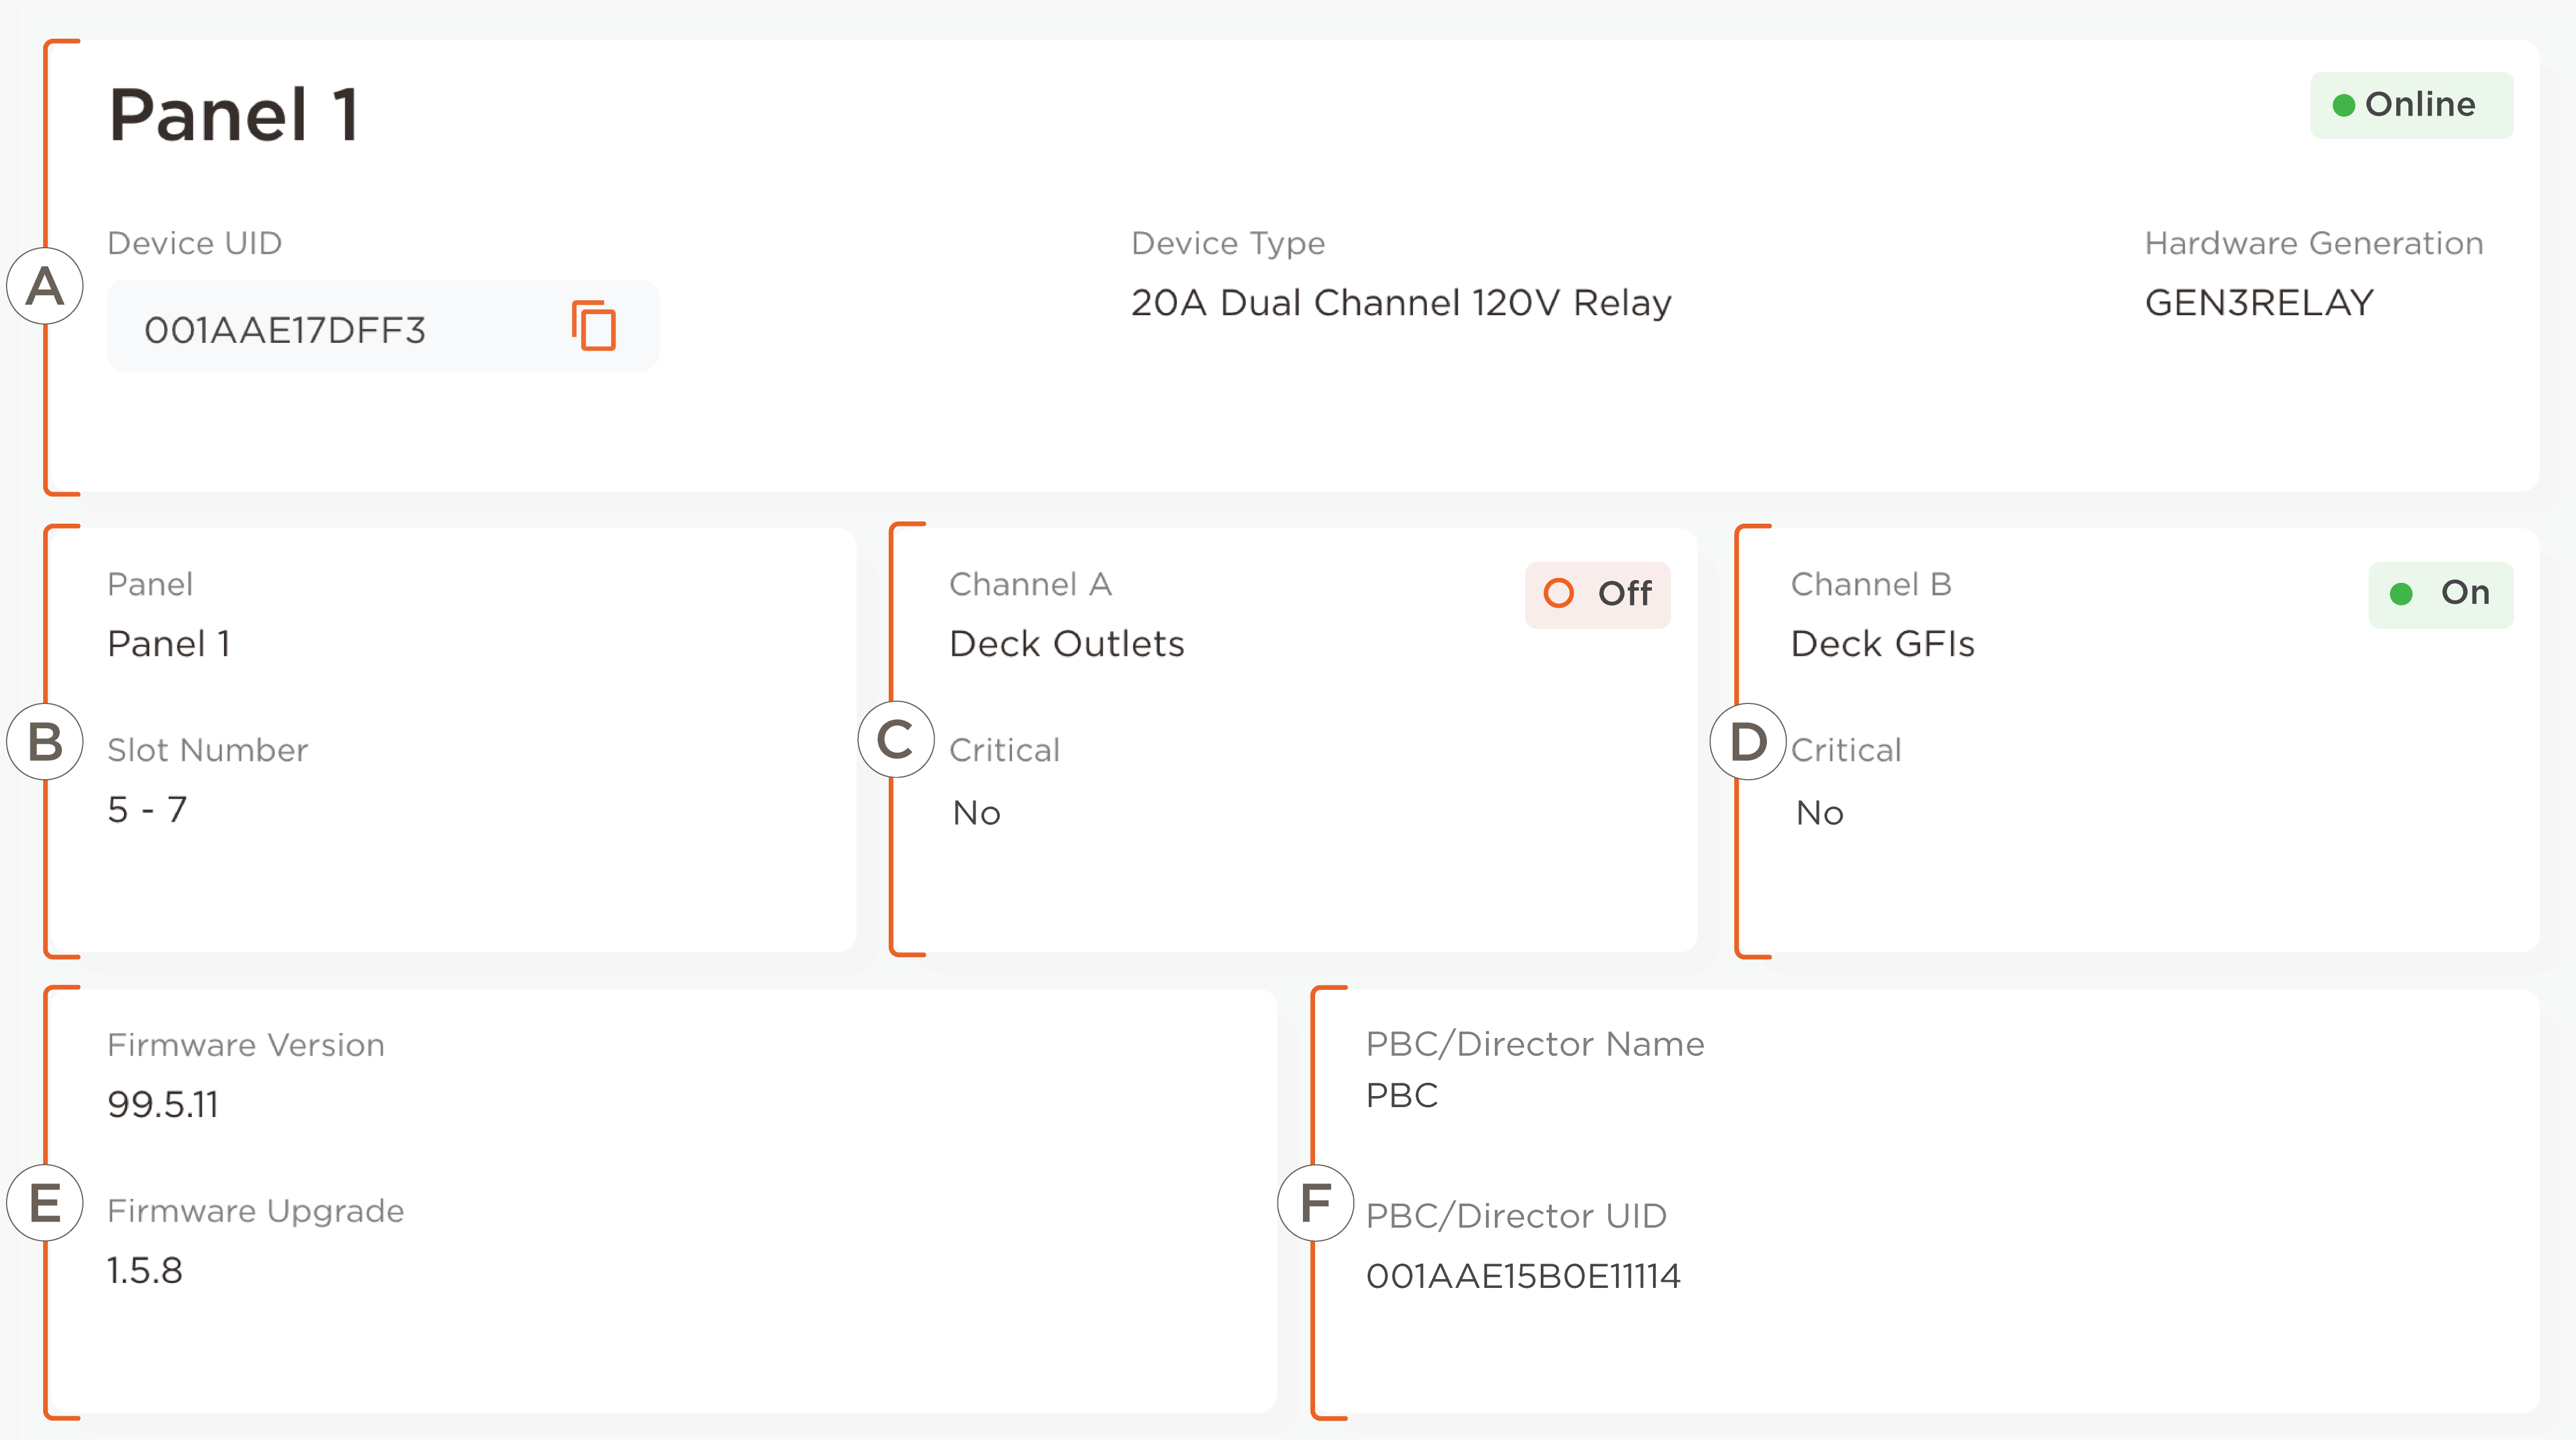Click the Online status badge
The image size is (2576, 1440).
tap(2411, 105)
